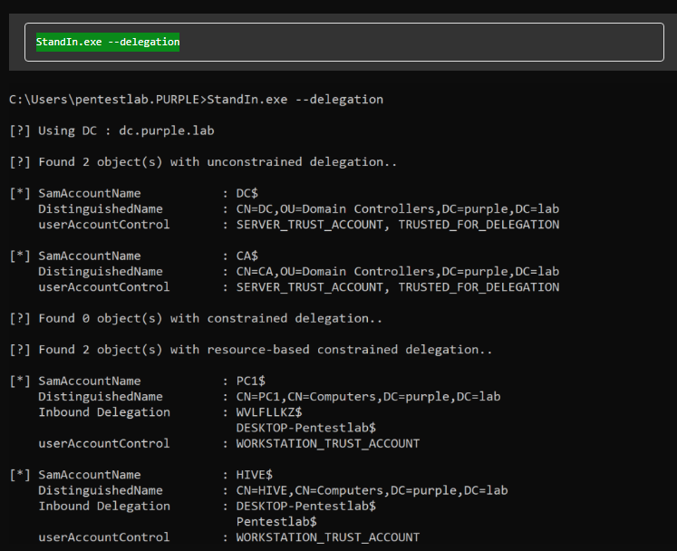Click the resource-based constrained delegation line

(x=251, y=349)
